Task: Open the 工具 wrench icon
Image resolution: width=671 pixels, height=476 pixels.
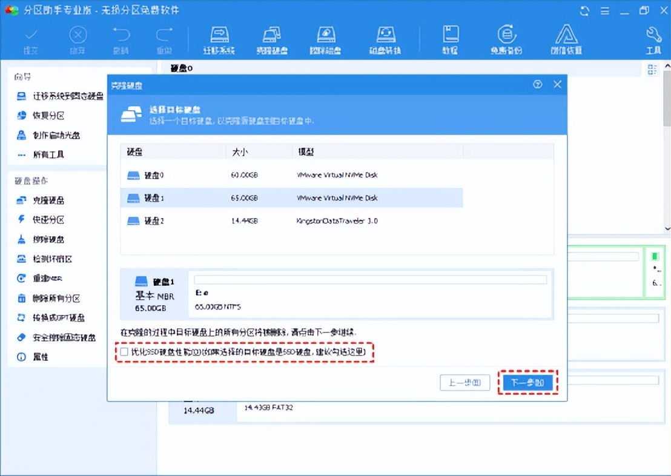Action: (x=653, y=38)
